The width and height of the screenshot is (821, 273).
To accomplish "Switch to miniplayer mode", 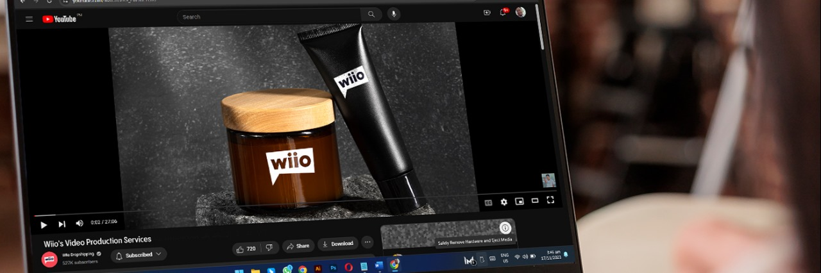I will [x=520, y=201].
